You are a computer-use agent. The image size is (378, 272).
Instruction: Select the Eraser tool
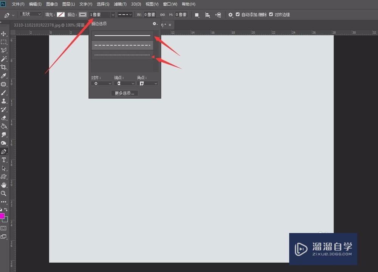pos(4,118)
